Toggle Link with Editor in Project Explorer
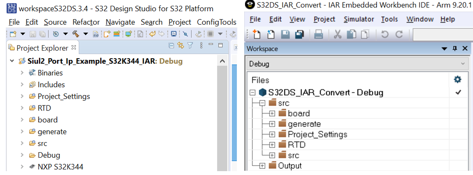473x175 pixels. (x=180, y=46)
